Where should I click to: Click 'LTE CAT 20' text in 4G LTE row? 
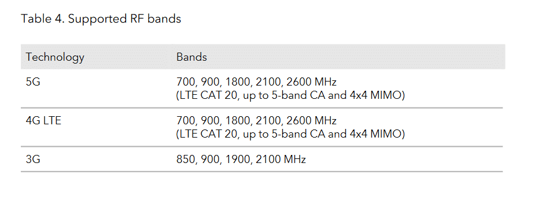click(208, 134)
